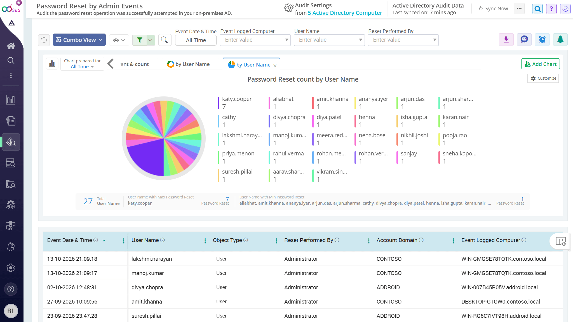Open the alert bell clock sidebar icon
573x322 pixels.
[11, 247]
